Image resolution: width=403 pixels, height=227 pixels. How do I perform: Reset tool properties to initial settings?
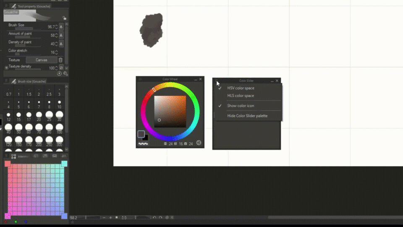point(59,74)
